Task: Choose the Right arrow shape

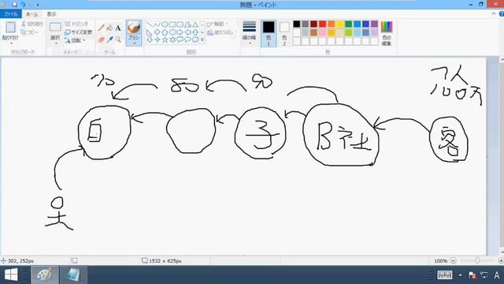Action: coord(180,32)
